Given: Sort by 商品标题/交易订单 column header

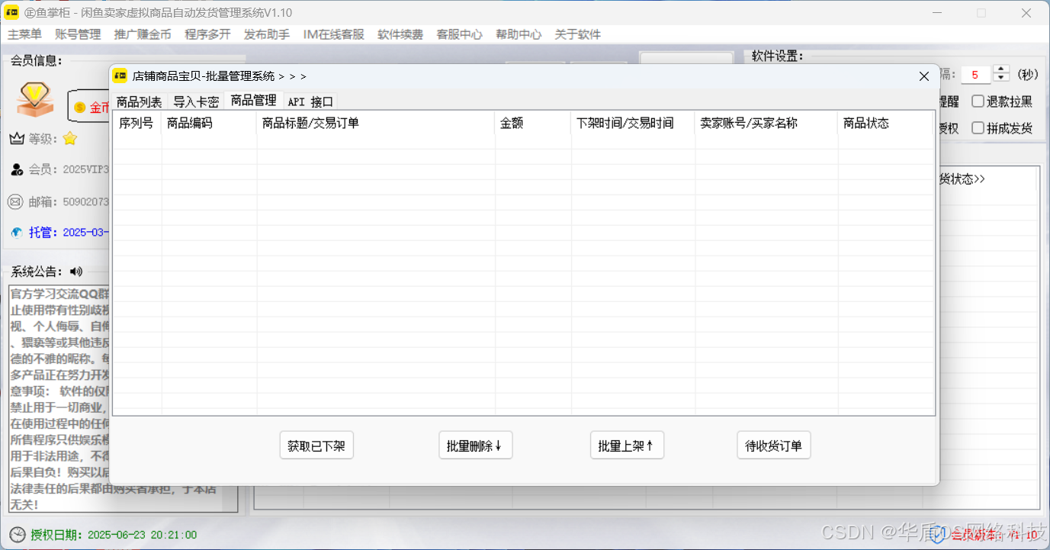Looking at the screenshot, I should [376, 123].
